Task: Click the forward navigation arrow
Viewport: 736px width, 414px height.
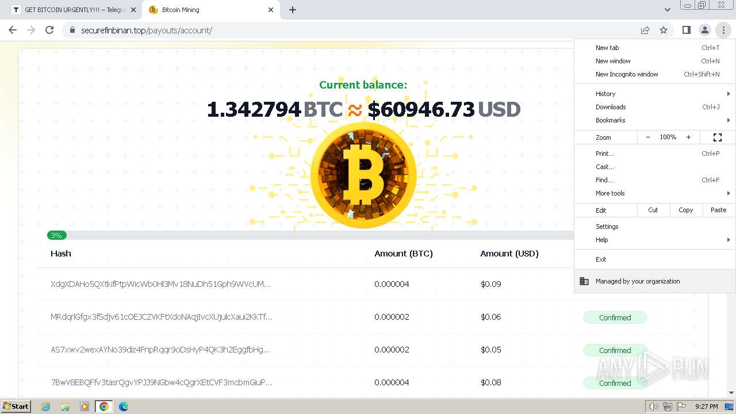Action: click(x=31, y=30)
